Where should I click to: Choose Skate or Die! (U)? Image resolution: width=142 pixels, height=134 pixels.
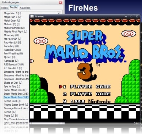click(x=13, y=83)
